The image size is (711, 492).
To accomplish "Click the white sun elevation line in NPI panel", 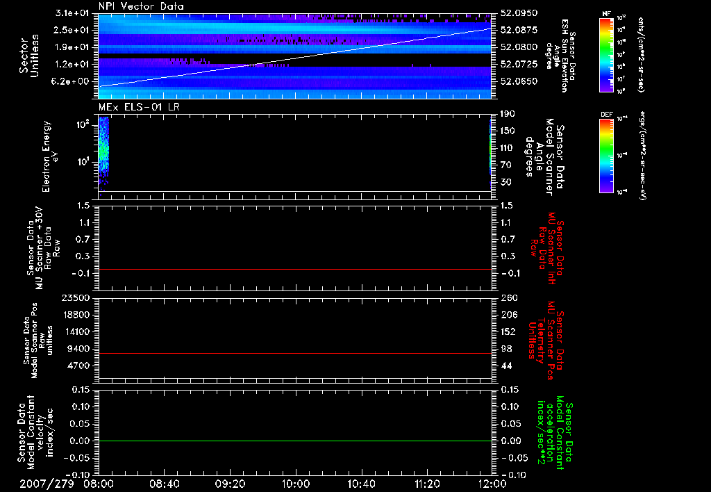I will click(x=294, y=57).
